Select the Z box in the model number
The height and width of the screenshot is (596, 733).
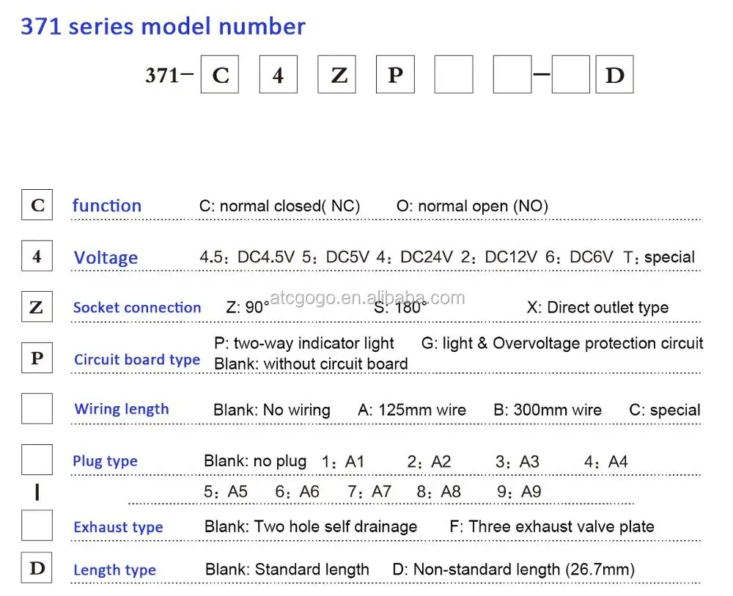[337, 76]
